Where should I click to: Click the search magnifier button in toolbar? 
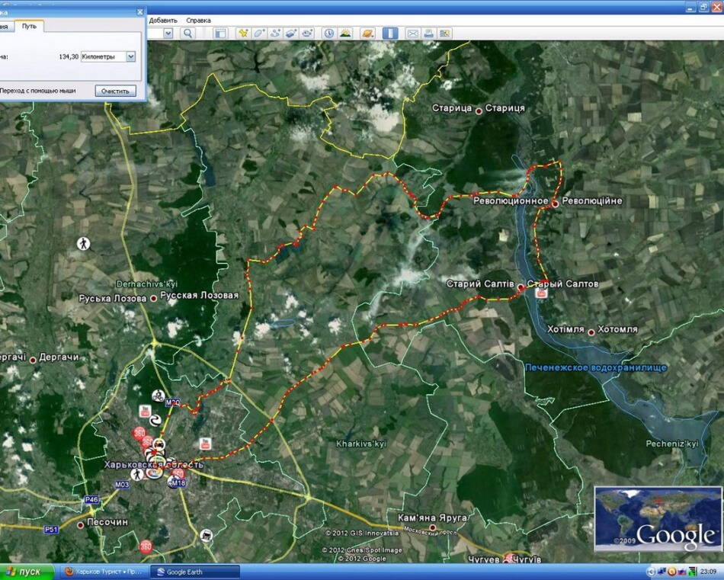click(x=187, y=34)
